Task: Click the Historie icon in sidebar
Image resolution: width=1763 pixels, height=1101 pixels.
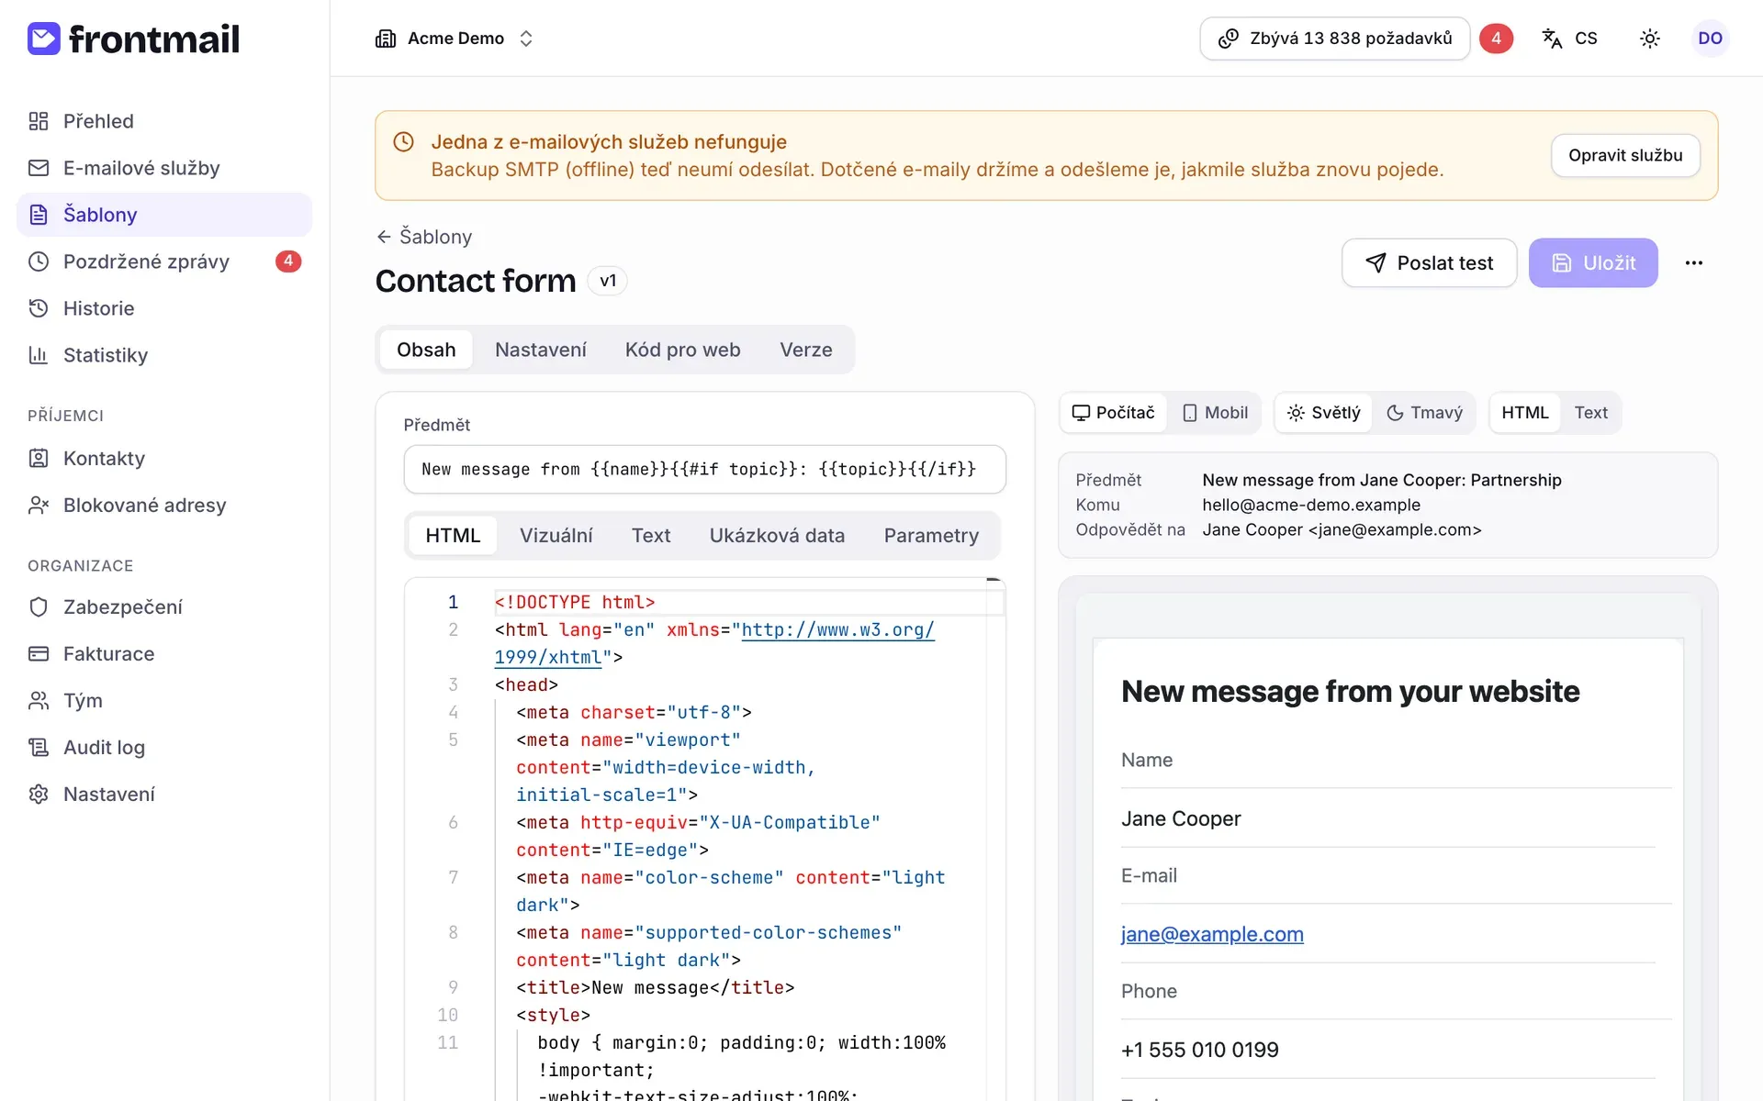Action: [x=39, y=308]
